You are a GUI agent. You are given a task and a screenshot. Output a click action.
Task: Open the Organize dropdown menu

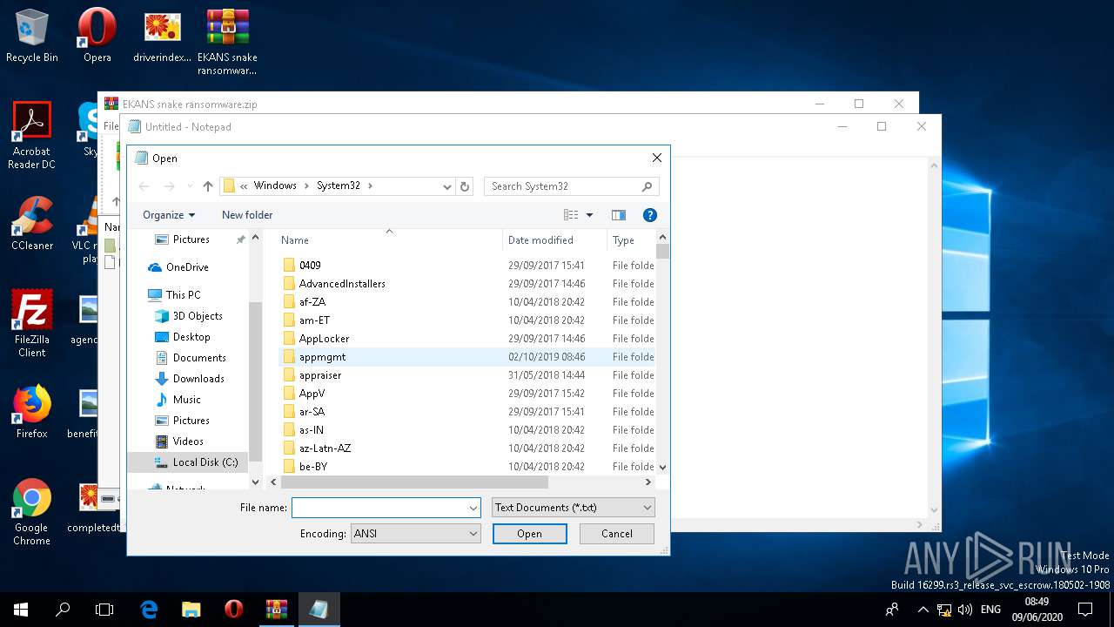click(169, 215)
